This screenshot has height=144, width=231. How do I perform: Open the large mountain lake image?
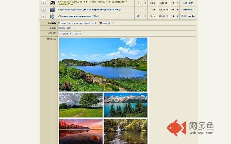click(103, 65)
